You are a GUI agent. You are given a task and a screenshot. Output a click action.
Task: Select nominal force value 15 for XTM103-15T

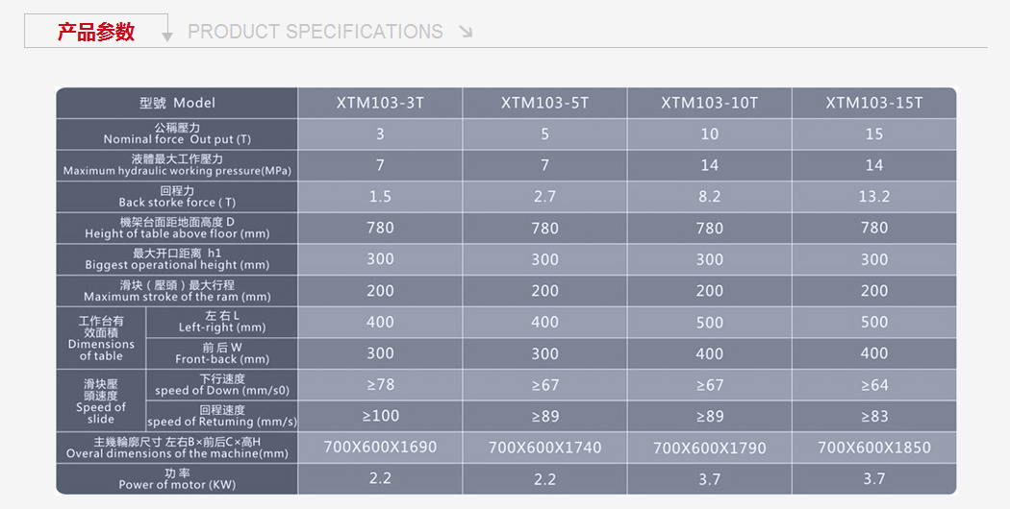click(x=874, y=133)
